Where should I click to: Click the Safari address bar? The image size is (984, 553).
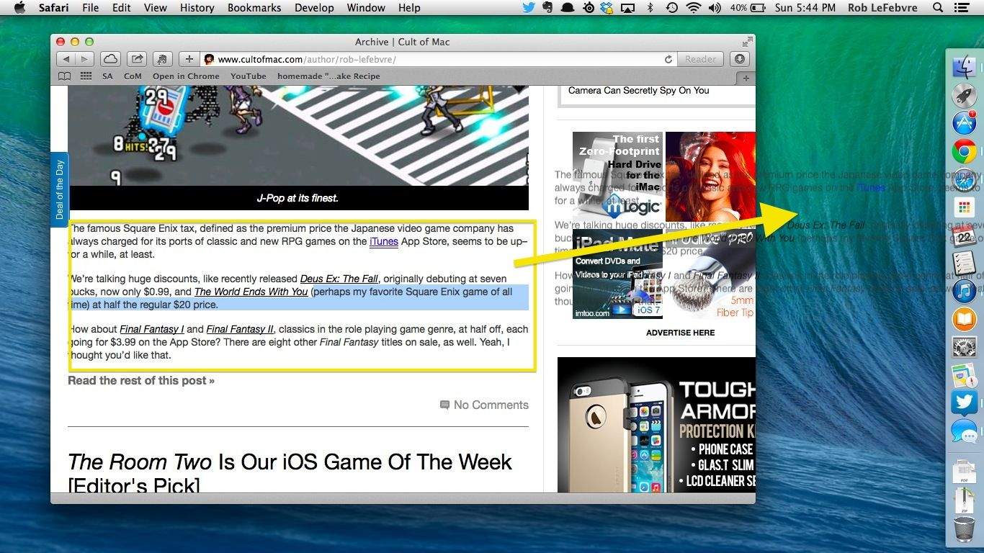pyautogui.click(x=439, y=59)
